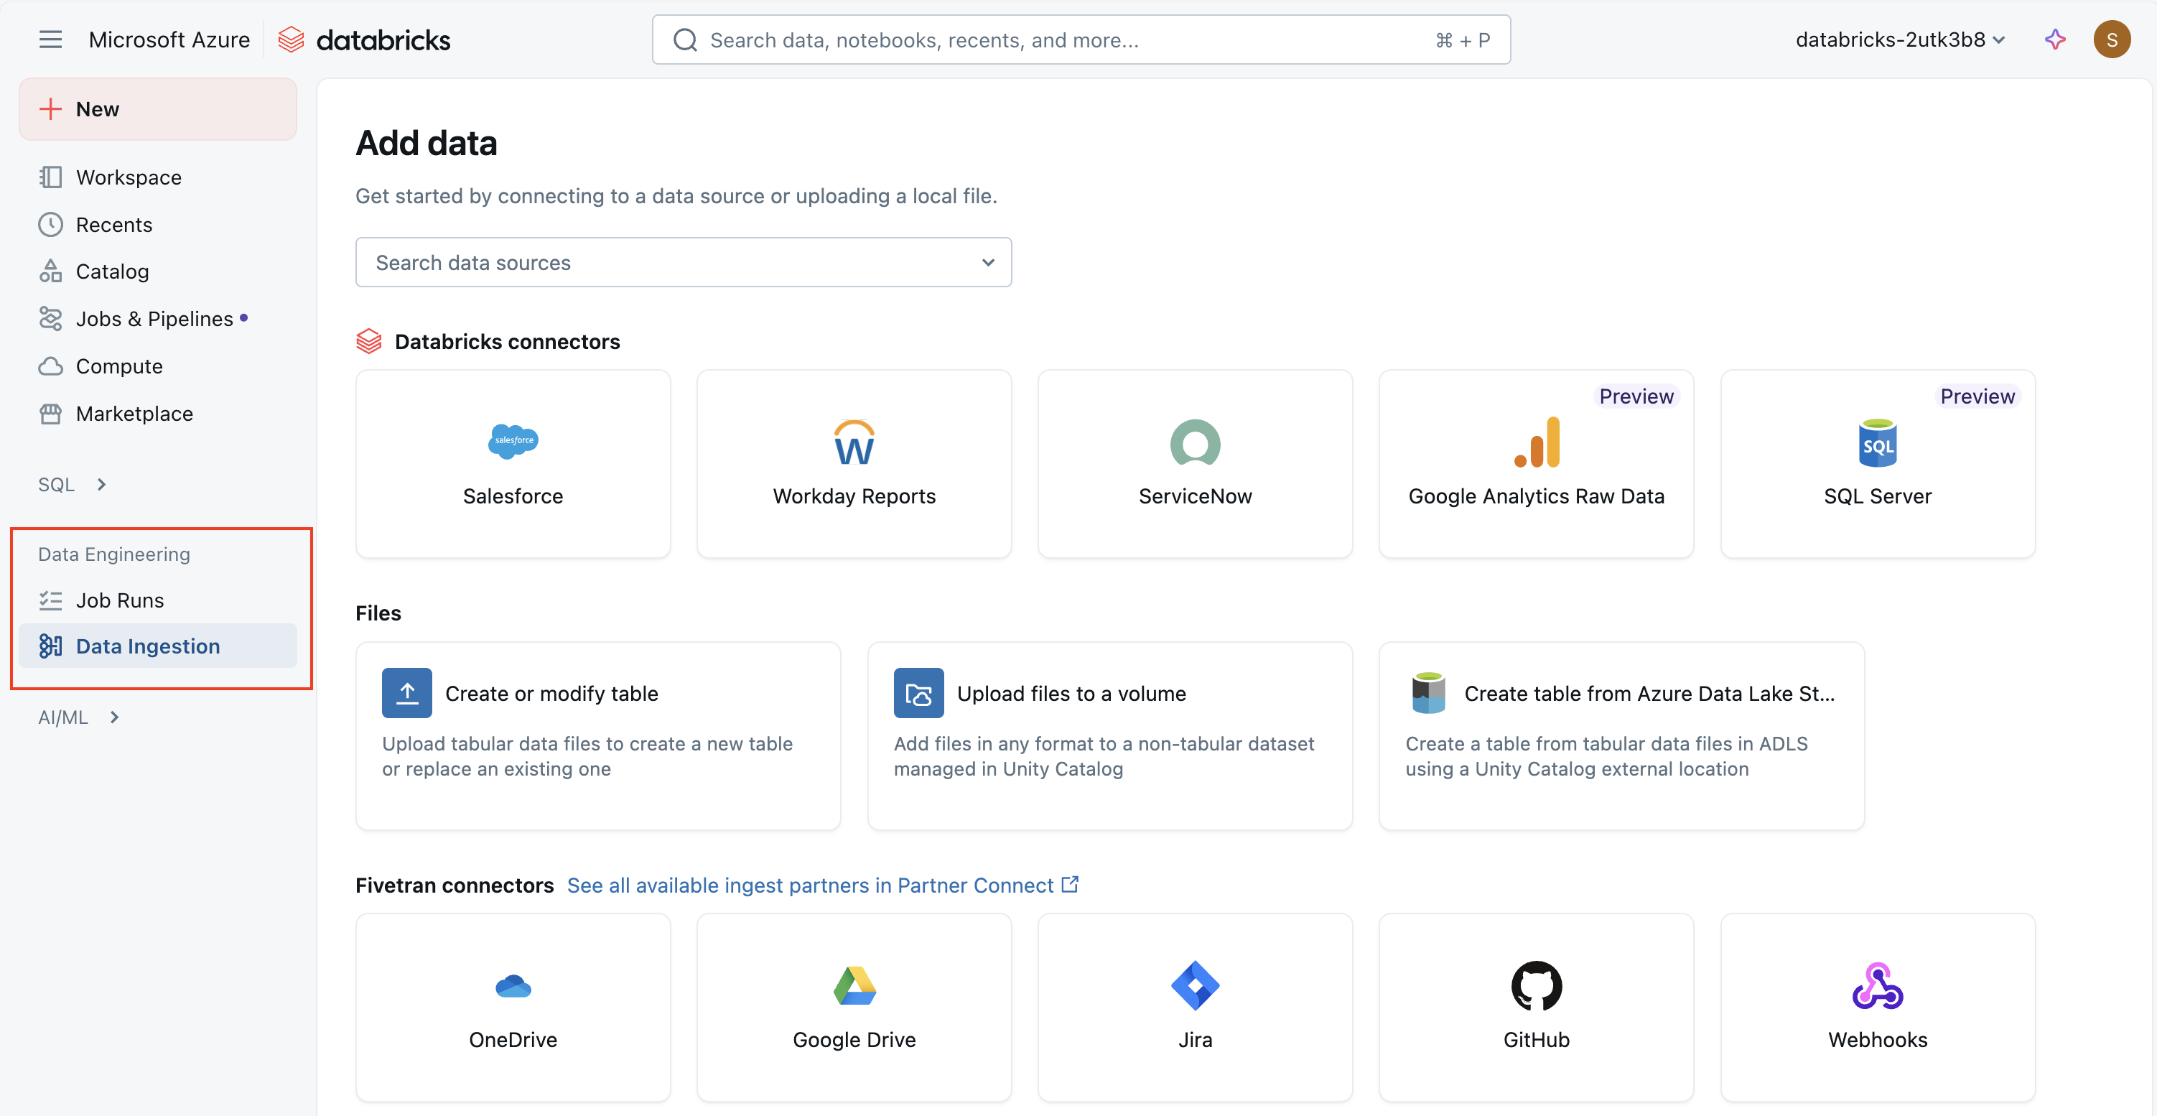Open the SQL Server connector tile
The image size is (2157, 1116).
1878,464
